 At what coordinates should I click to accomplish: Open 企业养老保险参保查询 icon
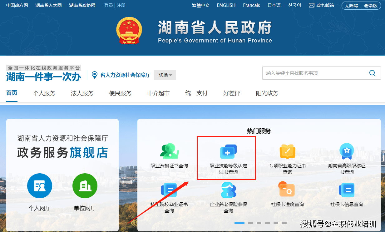(x=228, y=190)
